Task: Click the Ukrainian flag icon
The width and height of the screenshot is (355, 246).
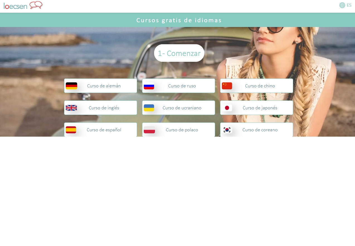Action: [x=149, y=108]
